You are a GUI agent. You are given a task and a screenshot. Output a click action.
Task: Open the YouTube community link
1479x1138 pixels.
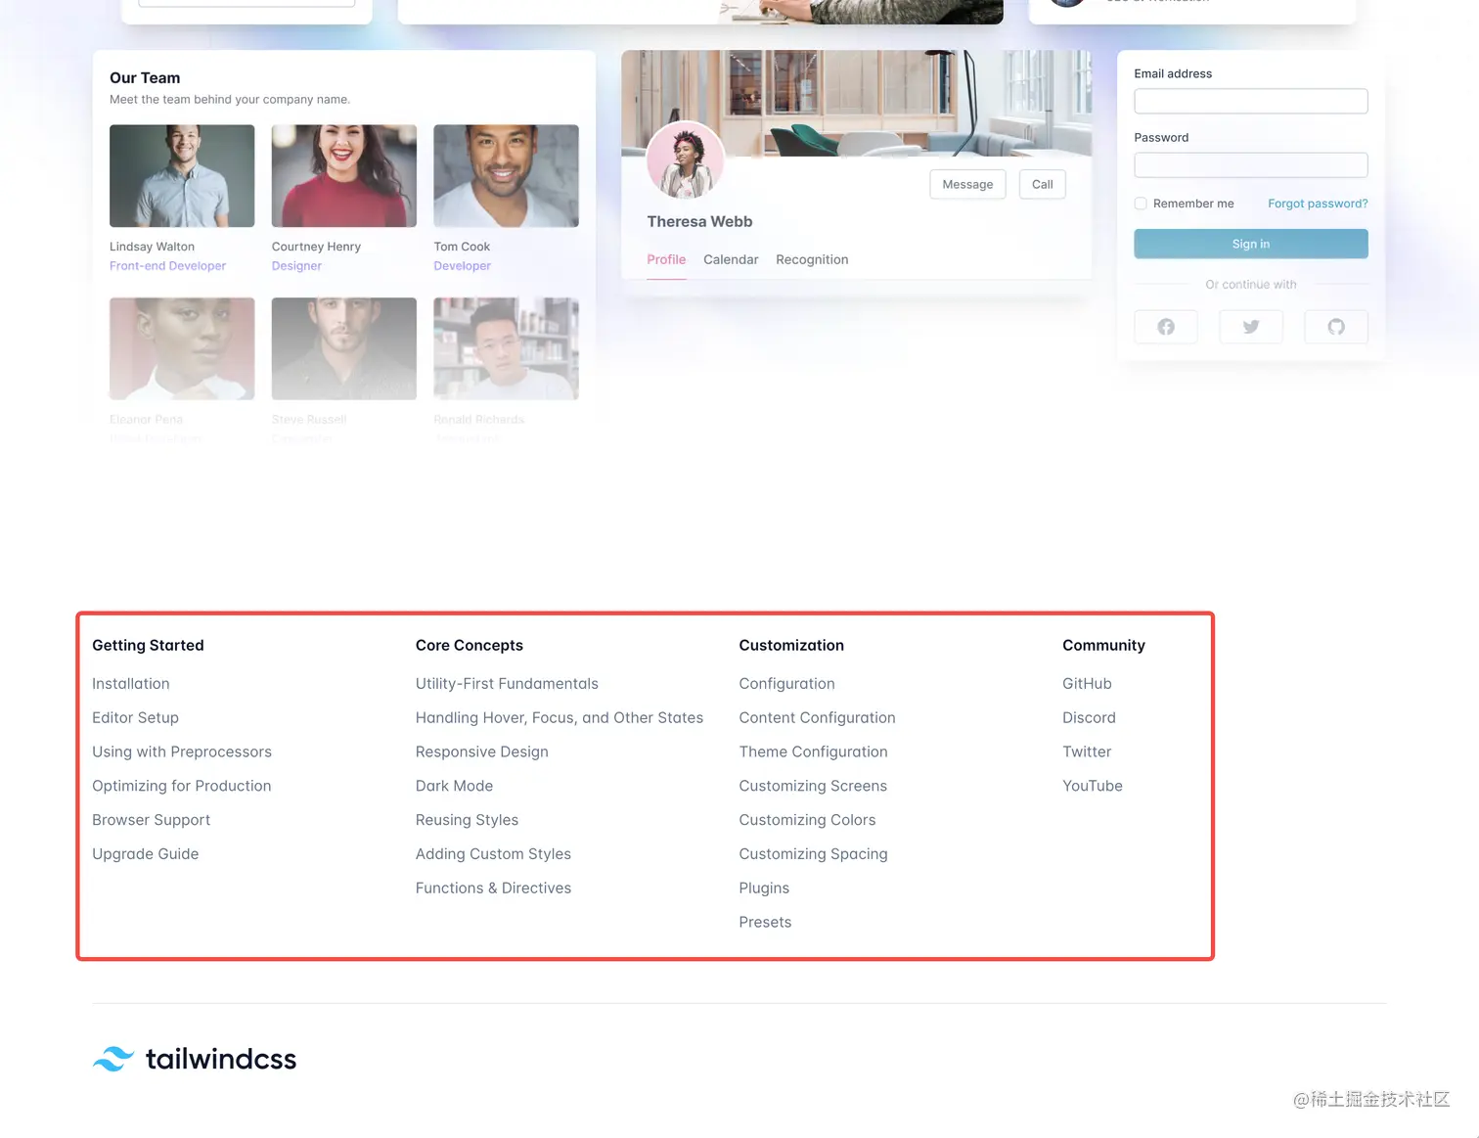point(1093,786)
